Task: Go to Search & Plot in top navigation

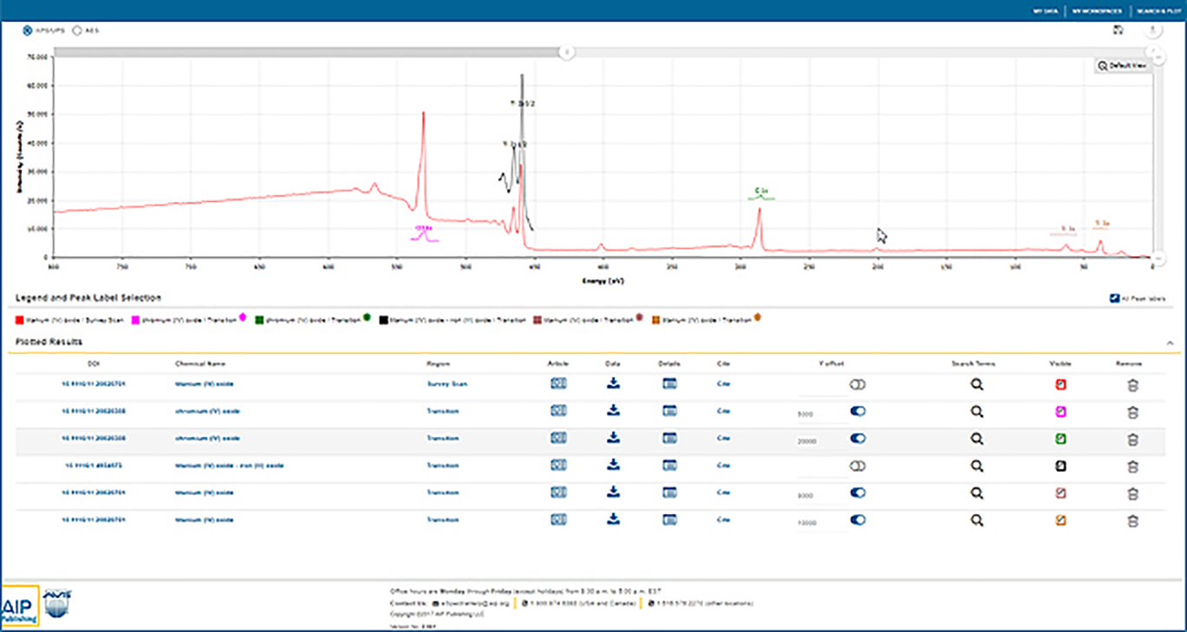Action: point(1154,11)
